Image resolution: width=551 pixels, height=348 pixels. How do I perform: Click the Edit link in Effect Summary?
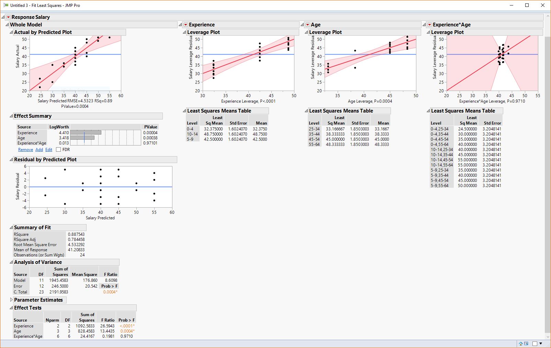point(49,150)
